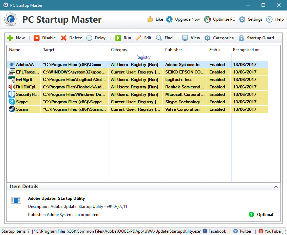Click the Upgrade Now button
287x235 pixels.
tap(183, 19)
